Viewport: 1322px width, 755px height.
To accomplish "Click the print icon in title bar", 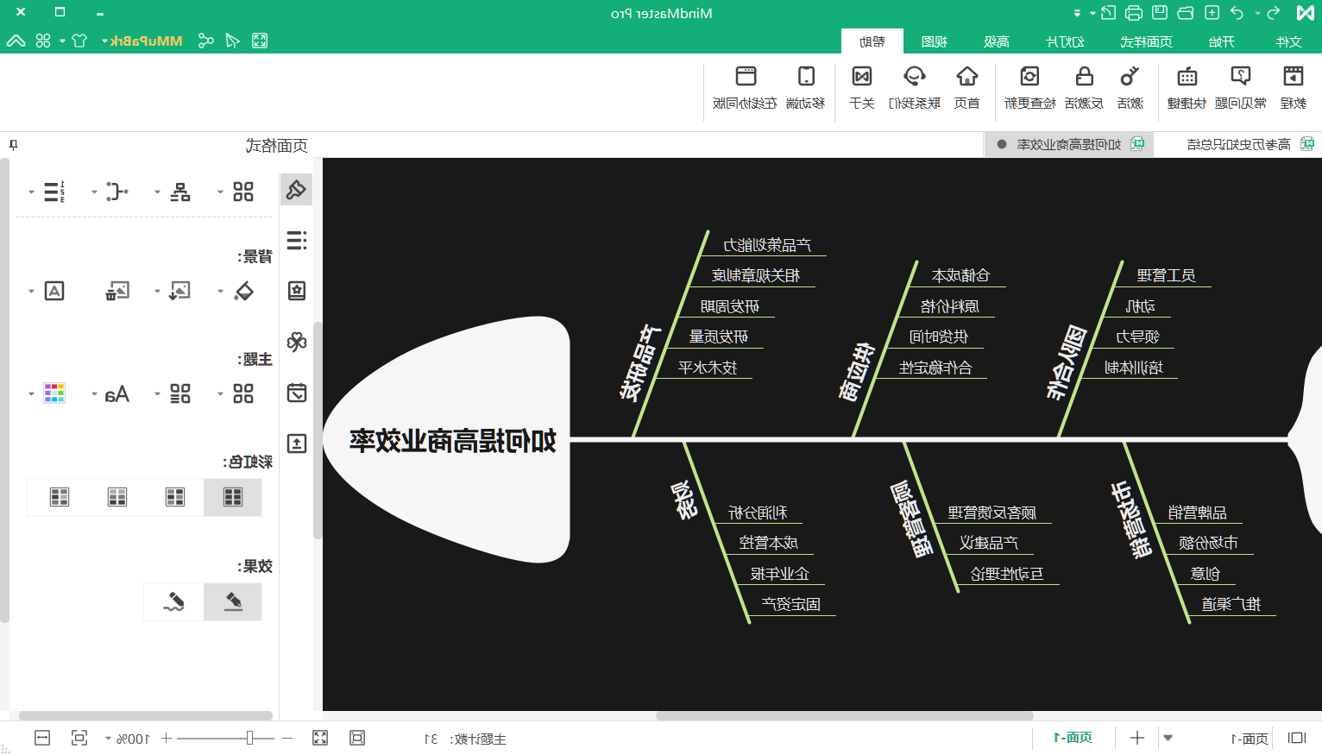I will (x=1134, y=13).
